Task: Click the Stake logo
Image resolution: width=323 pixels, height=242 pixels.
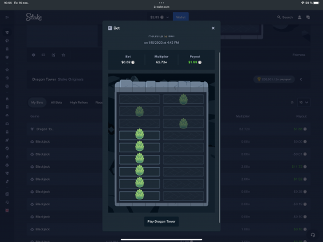Action: point(34,17)
